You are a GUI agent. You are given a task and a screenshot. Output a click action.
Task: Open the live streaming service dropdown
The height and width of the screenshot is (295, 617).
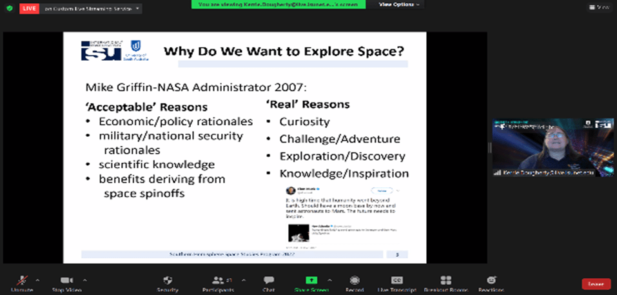(137, 8)
